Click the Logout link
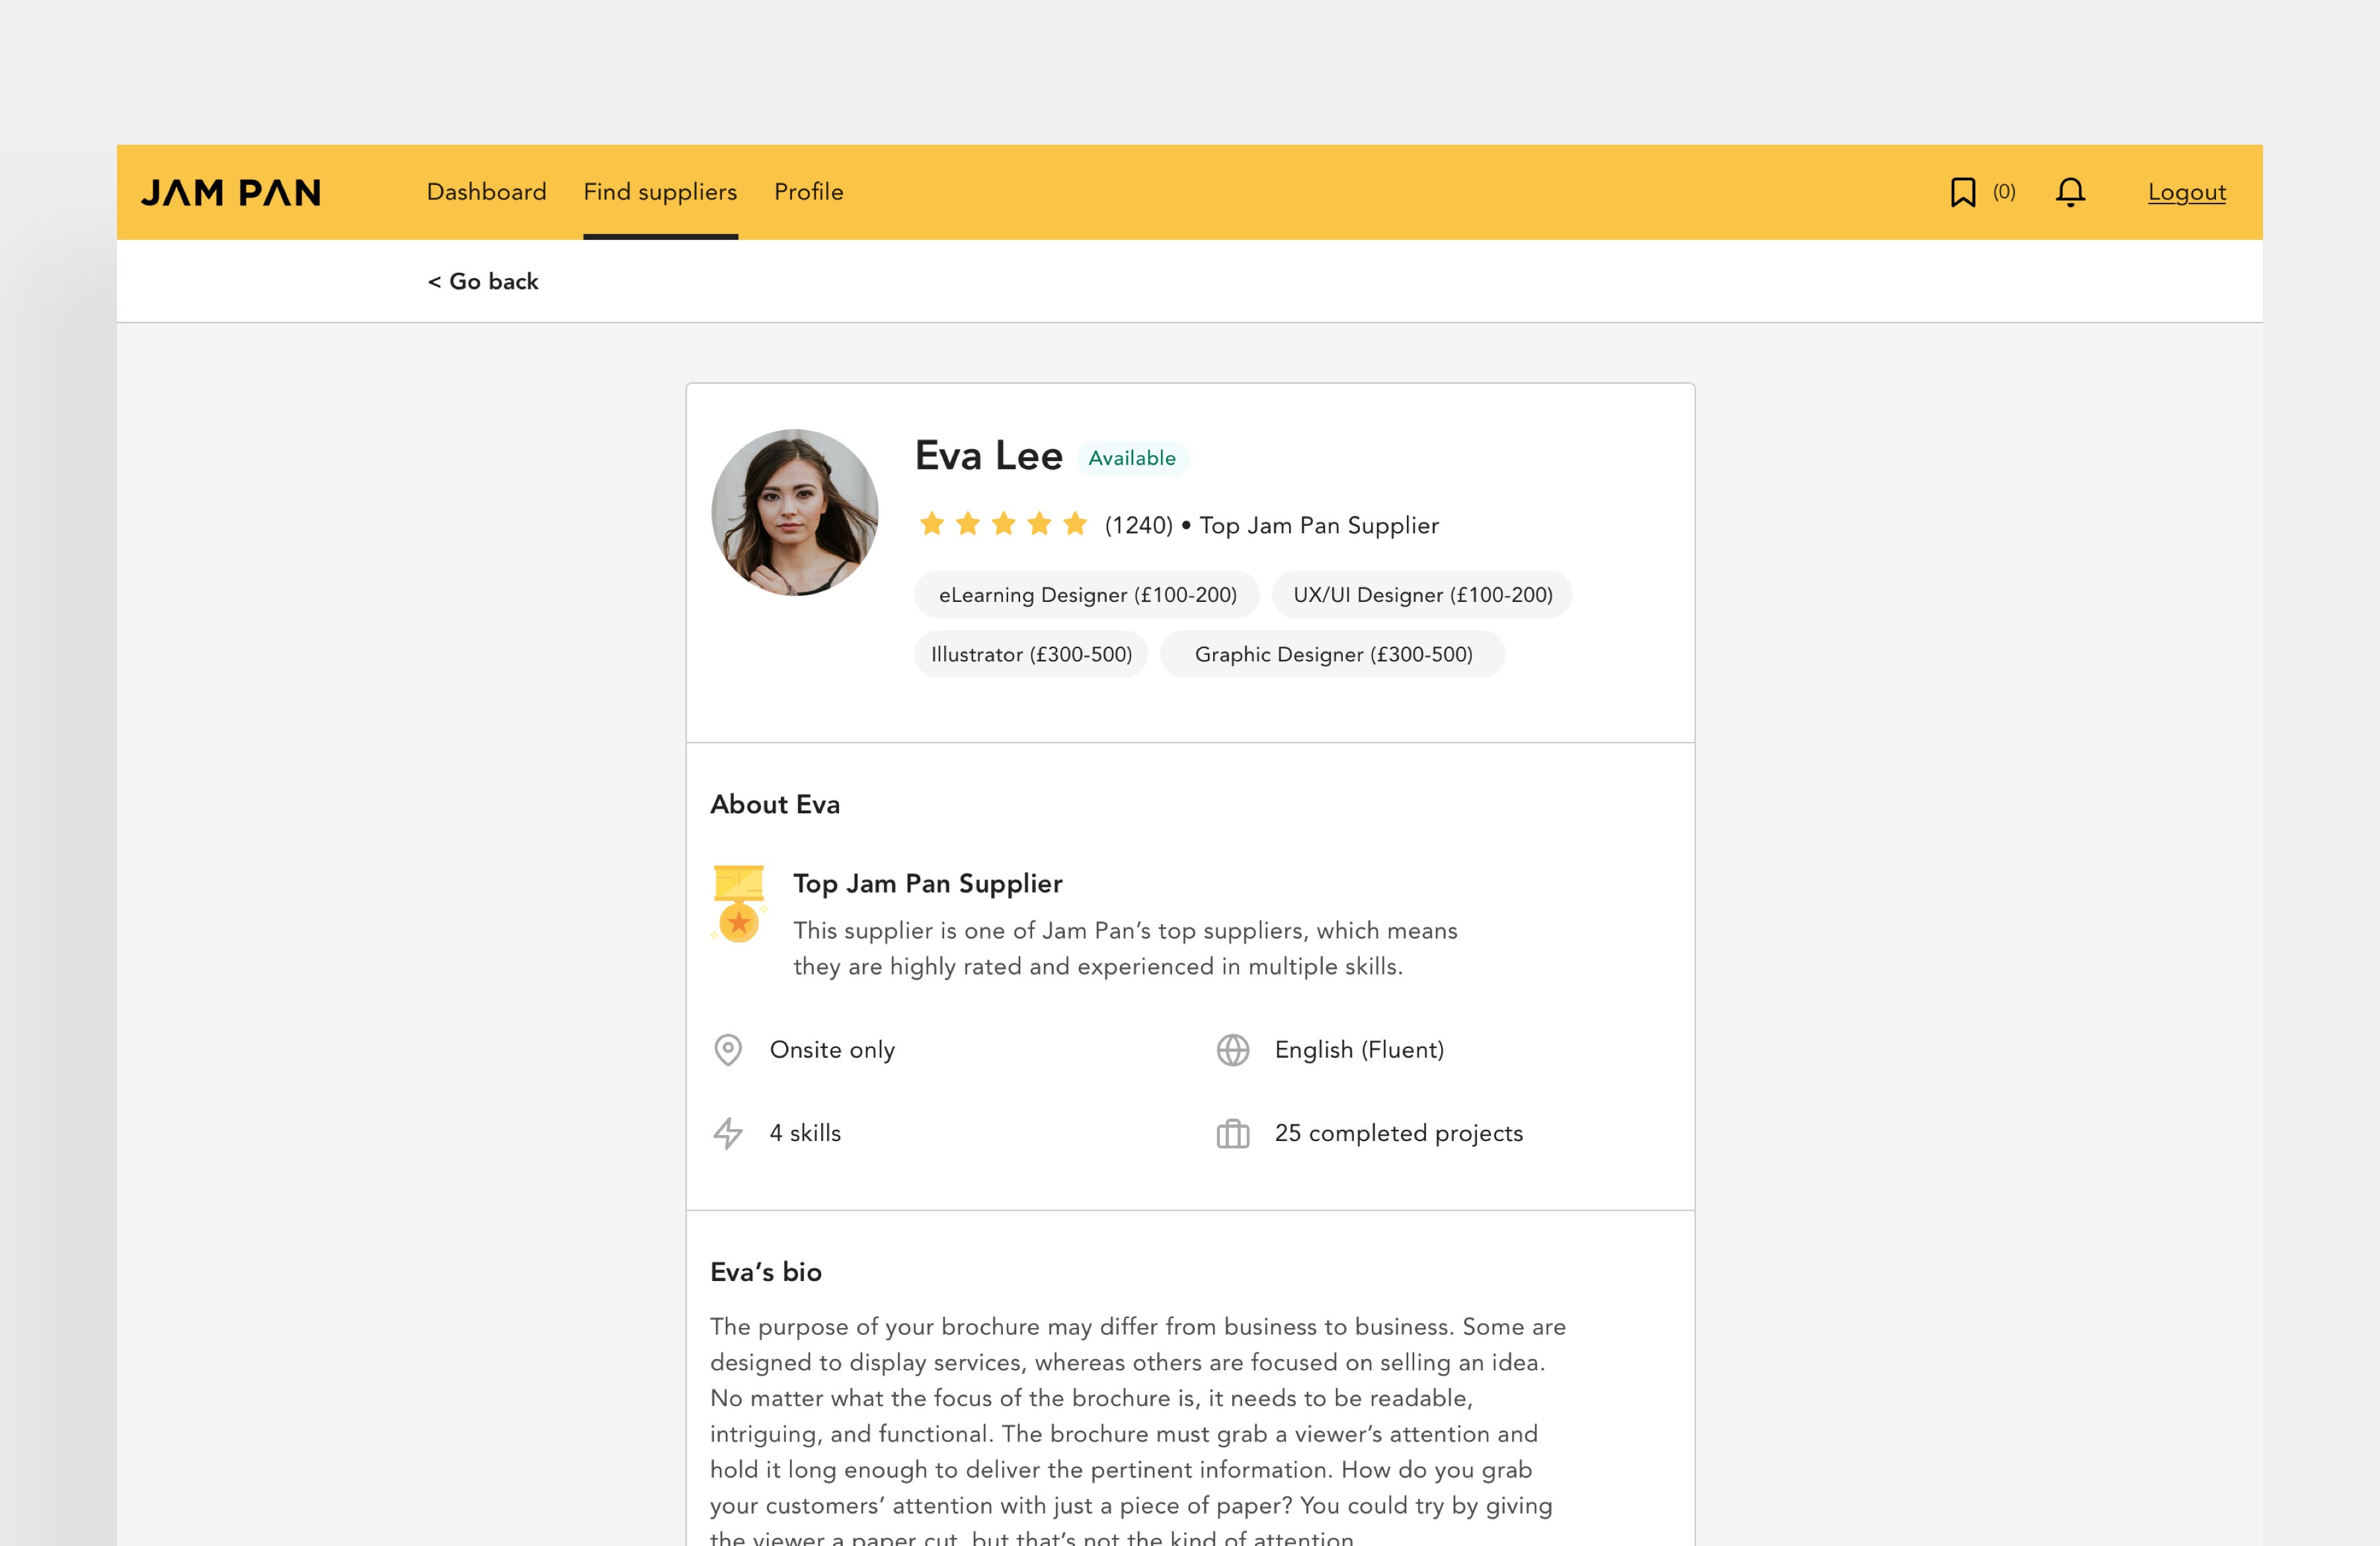 (2186, 192)
